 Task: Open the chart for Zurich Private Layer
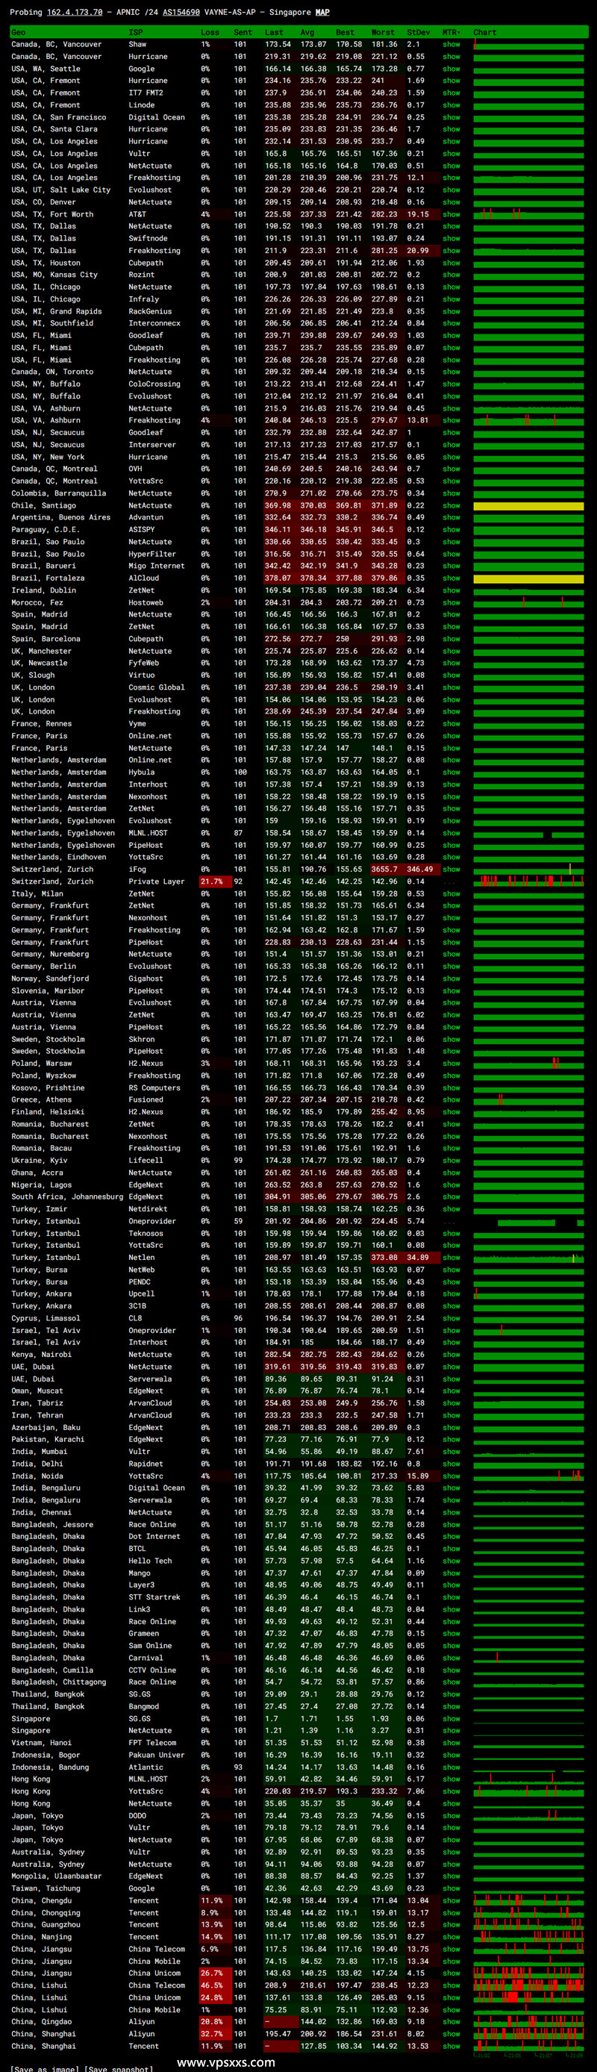coord(528,881)
